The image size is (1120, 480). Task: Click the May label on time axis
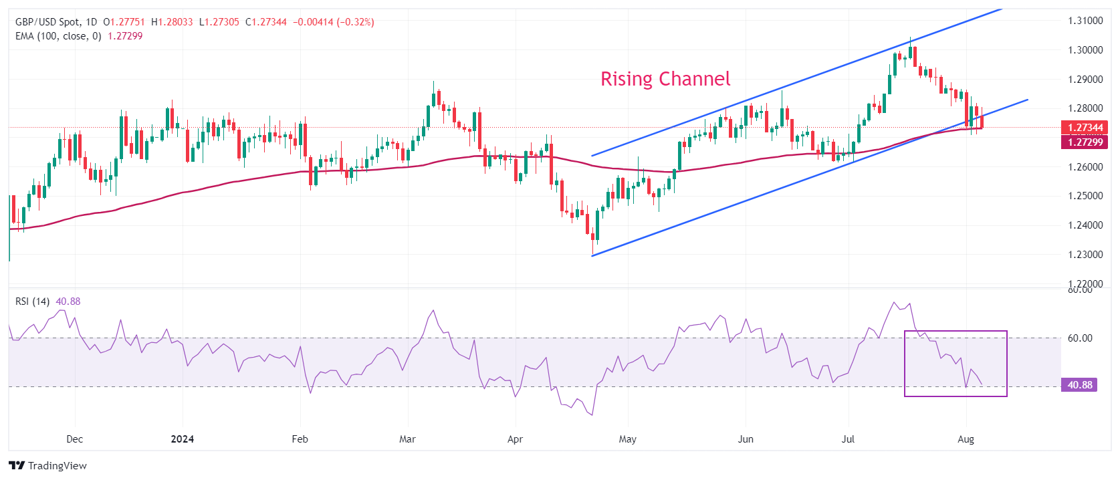pyautogui.click(x=627, y=439)
